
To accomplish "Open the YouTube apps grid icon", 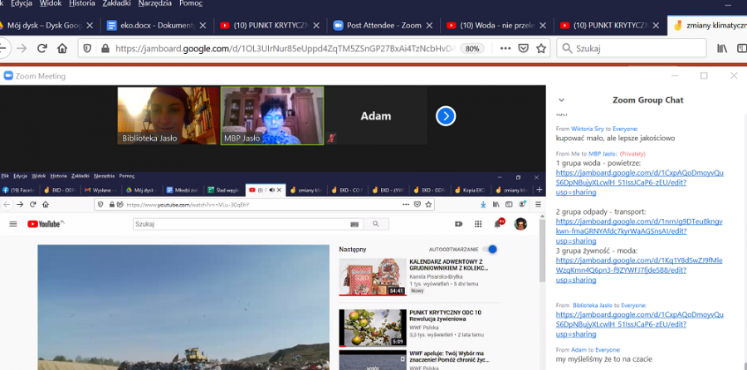I will tap(478, 224).
